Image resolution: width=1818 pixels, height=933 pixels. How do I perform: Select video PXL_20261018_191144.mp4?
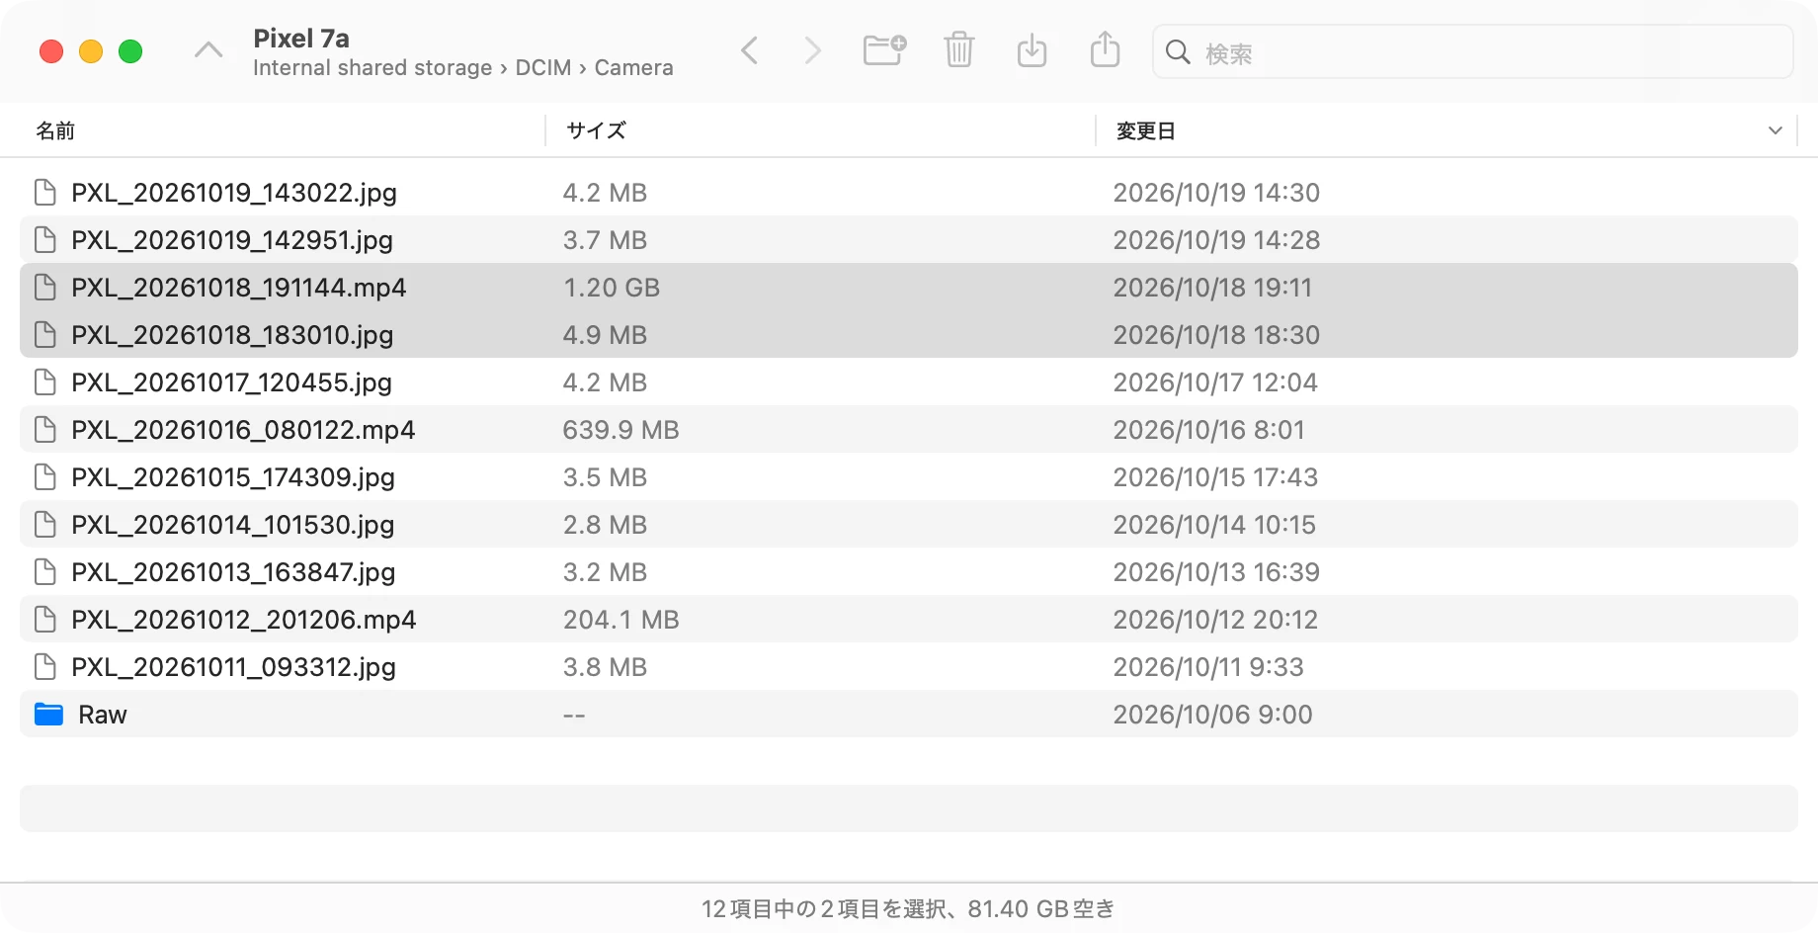pyautogui.click(x=909, y=288)
